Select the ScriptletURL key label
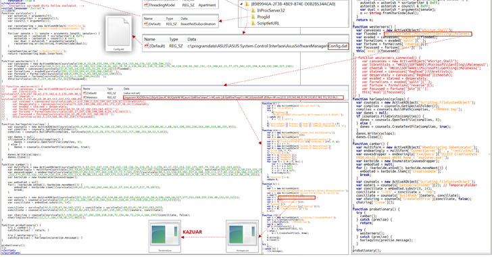Image resolution: width=492 pixels, height=257 pixels. click(268, 23)
